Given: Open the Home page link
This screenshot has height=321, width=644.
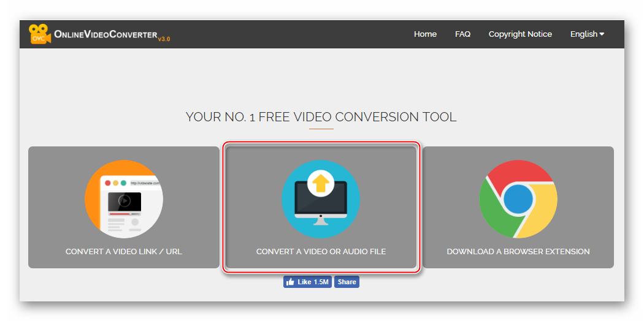Looking at the screenshot, I should click(x=425, y=34).
